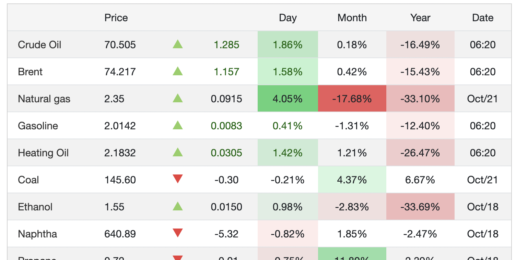516x260 pixels.
Task: Click Heating Oil day change 1.42%
Action: coord(288,153)
